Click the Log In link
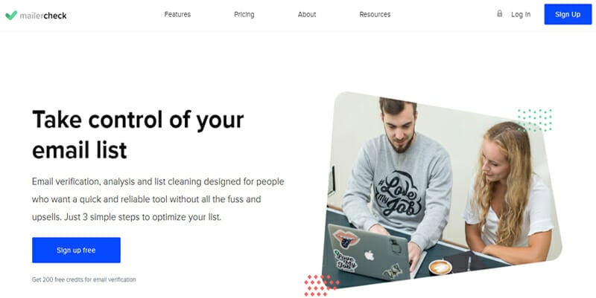 (521, 14)
